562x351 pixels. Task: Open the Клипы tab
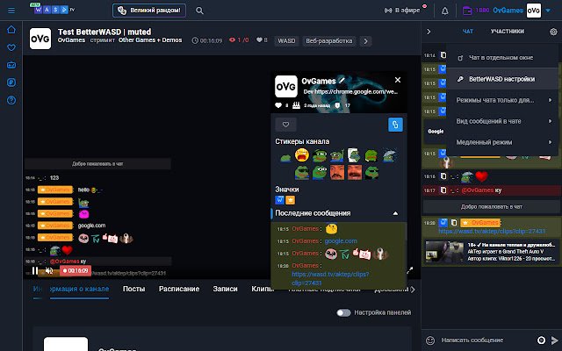point(263,289)
